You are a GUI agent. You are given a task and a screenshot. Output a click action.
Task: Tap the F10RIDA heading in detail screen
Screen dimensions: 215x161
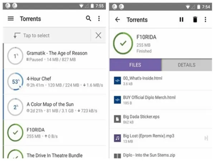(146, 37)
